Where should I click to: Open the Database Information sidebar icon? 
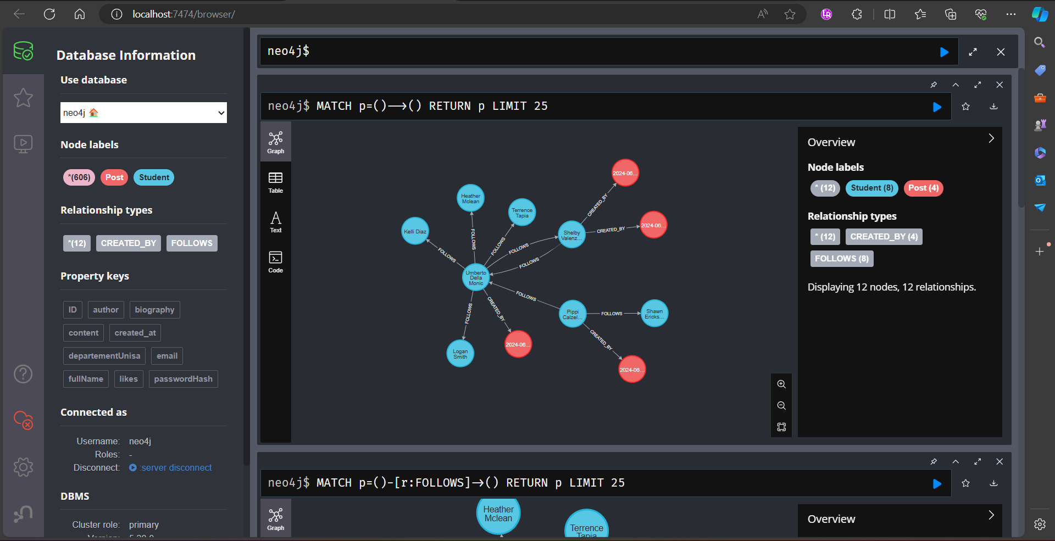23,51
